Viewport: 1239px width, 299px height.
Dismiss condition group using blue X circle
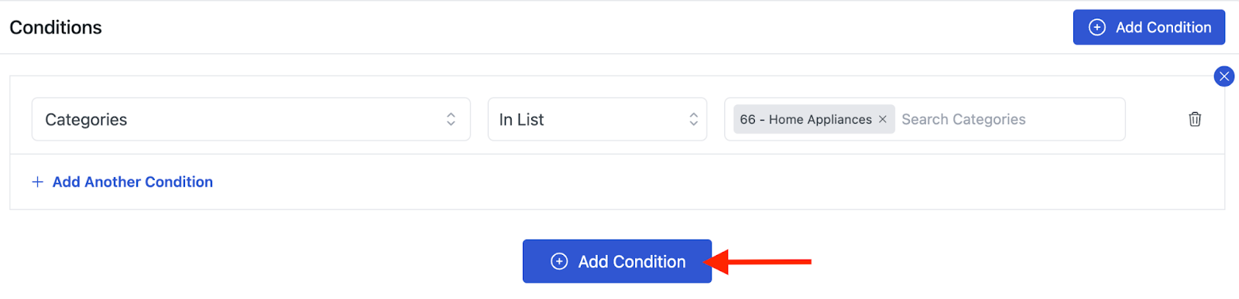click(x=1224, y=76)
